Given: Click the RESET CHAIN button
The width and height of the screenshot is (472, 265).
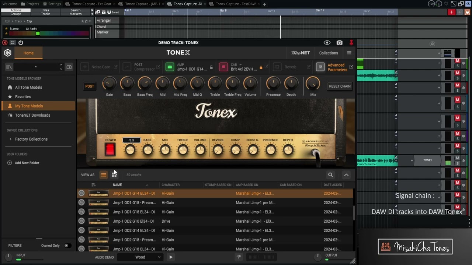Looking at the screenshot, I should click(340, 86).
